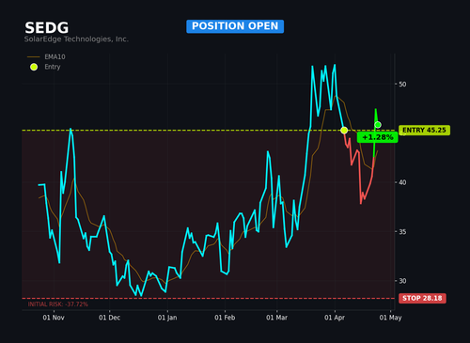Click the POSITION OPEN status badge
Viewport: 470px width, 343px height.
235,26
